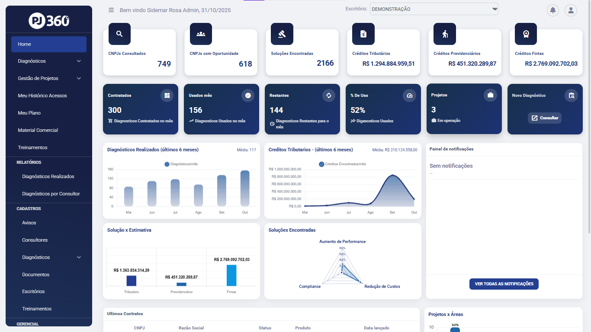Click the blue Diagnósticos/mês legend dot
This screenshot has height=332, width=591.
coord(167,164)
